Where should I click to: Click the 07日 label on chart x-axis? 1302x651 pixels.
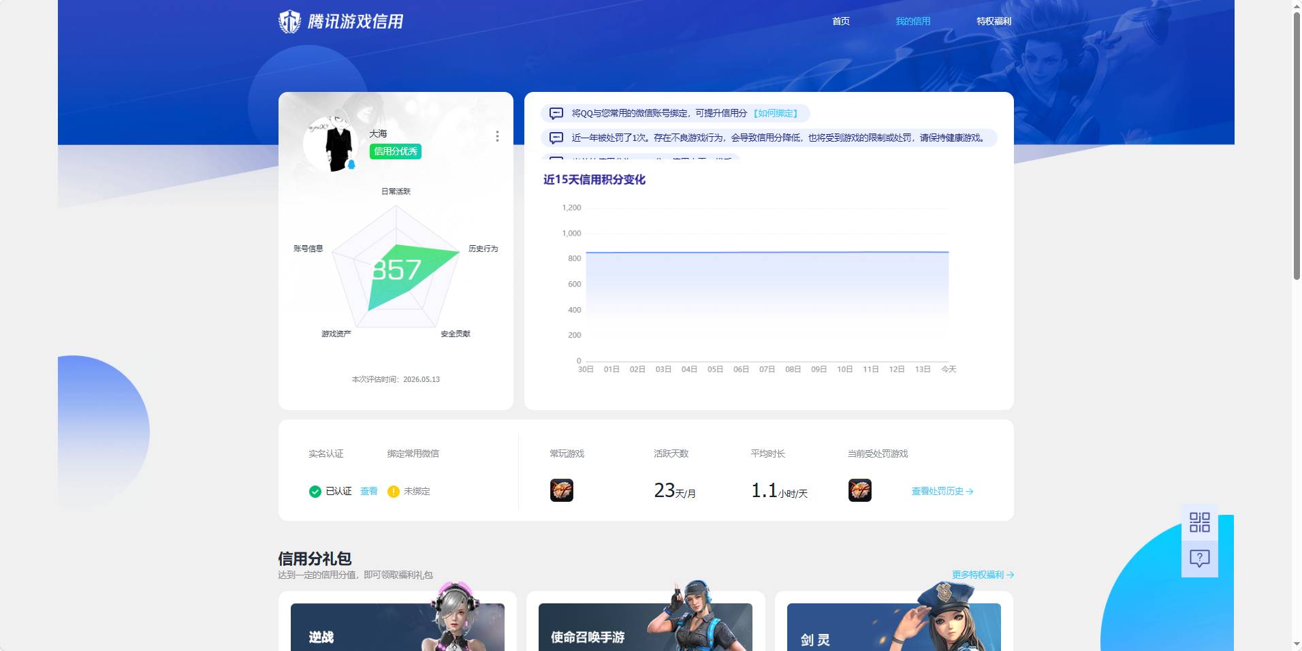(x=767, y=369)
